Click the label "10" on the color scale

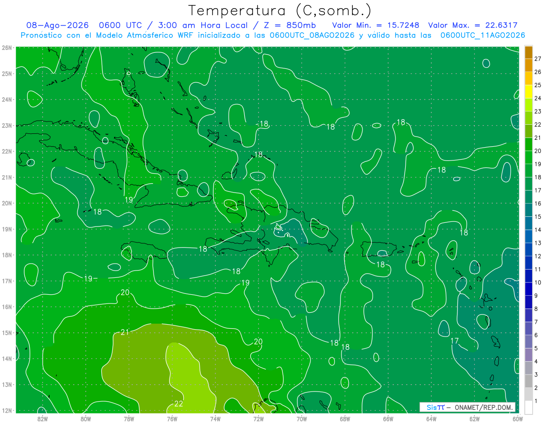coord(538,282)
